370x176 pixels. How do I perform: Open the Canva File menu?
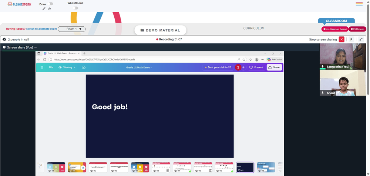pos(51,67)
